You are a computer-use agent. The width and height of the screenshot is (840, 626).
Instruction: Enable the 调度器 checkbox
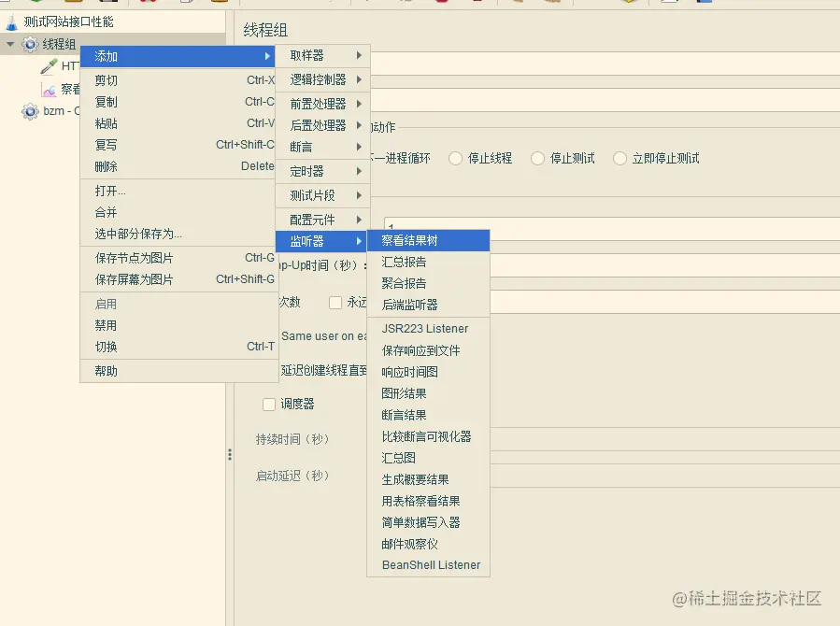[270, 403]
